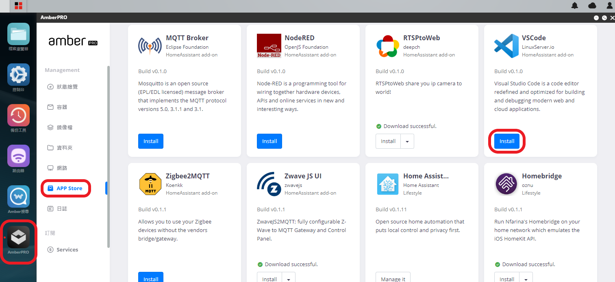Click the Zwave JS UI logo
Screen dimensions: 615x282
(x=269, y=184)
